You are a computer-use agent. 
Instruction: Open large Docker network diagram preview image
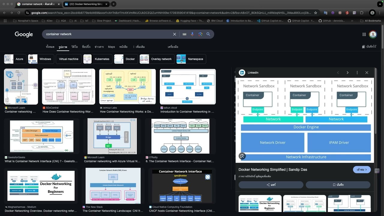point(305,120)
